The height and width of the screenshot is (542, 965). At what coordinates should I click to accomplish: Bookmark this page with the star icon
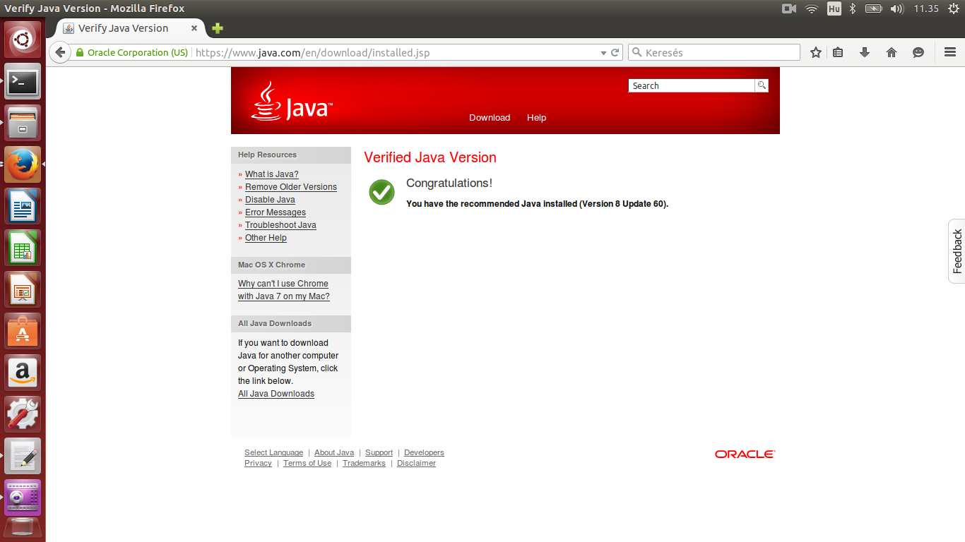[816, 52]
